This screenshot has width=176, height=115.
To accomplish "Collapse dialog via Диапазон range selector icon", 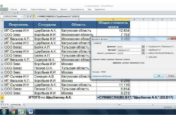I will tap(143, 47).
